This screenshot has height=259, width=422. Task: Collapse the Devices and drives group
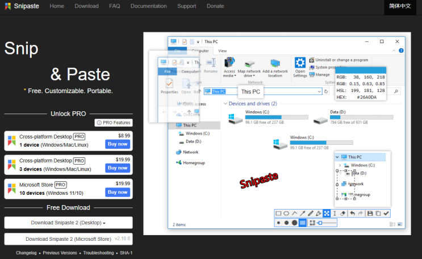pyautogui.click(x=225, y=103)
